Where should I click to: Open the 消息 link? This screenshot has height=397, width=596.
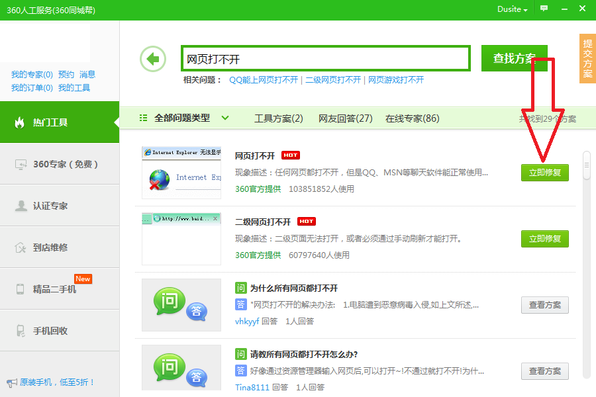pos(87,75)
